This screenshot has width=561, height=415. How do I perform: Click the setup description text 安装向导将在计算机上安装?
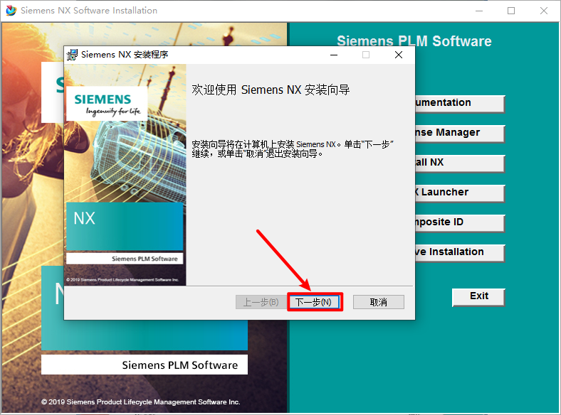[293, 149]
